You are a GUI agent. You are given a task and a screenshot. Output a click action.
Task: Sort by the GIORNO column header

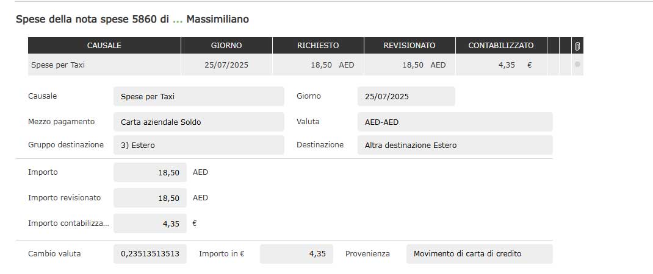[226, 46]
